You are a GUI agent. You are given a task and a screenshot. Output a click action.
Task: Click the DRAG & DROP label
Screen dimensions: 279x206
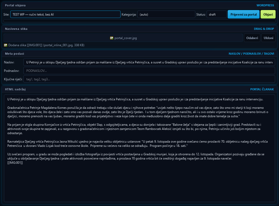coord(264,29)
